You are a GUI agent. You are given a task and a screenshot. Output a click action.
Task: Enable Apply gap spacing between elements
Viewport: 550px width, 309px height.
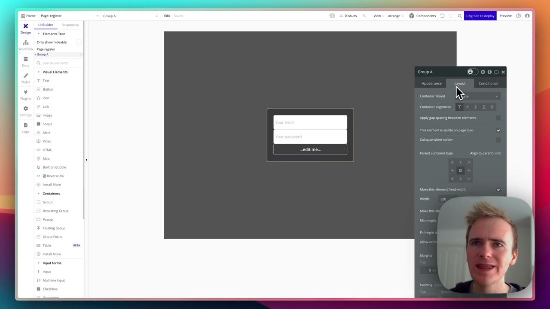click(x=498, y=118)
